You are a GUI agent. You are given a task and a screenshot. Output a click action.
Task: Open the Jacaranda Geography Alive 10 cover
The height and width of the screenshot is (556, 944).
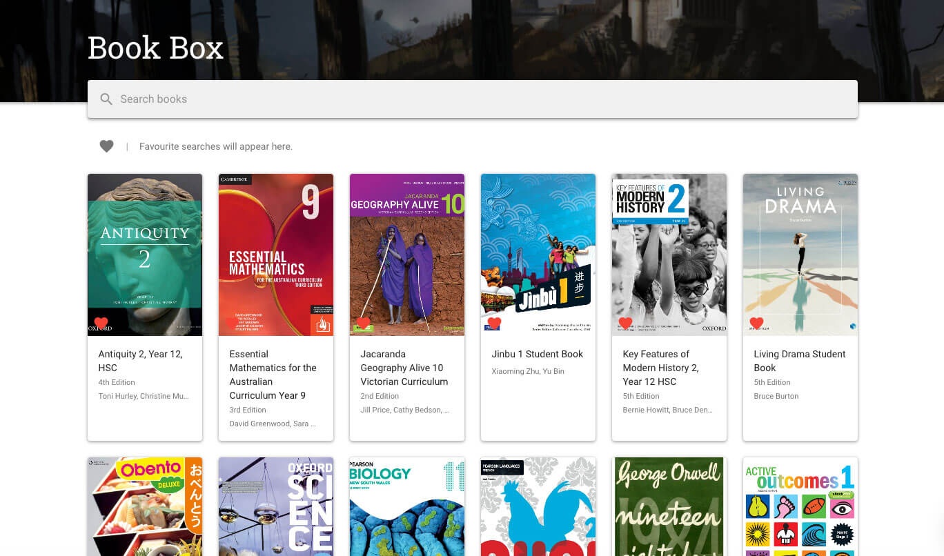407,248
